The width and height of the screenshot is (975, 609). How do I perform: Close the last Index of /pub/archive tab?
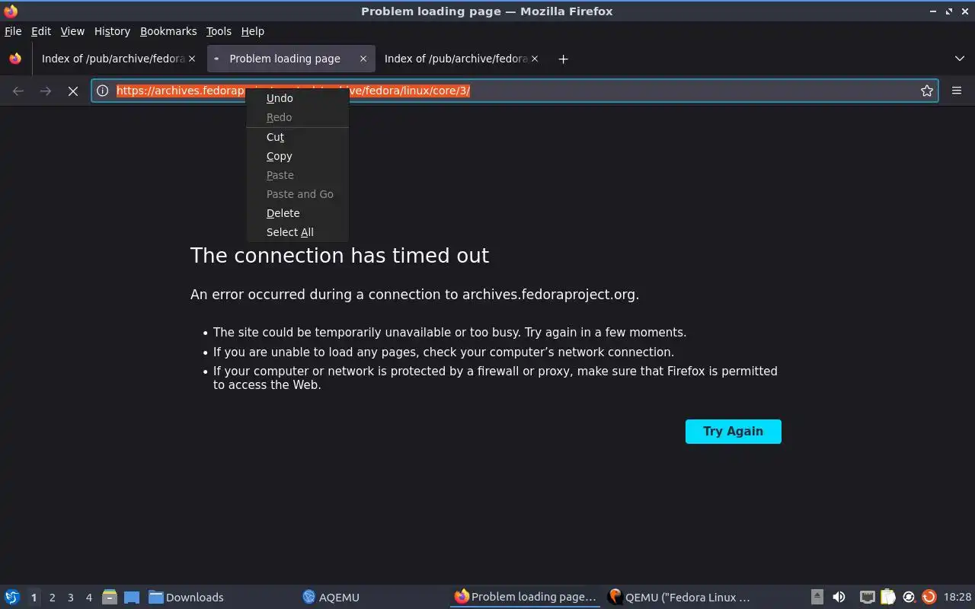click(x=535, y=59)
